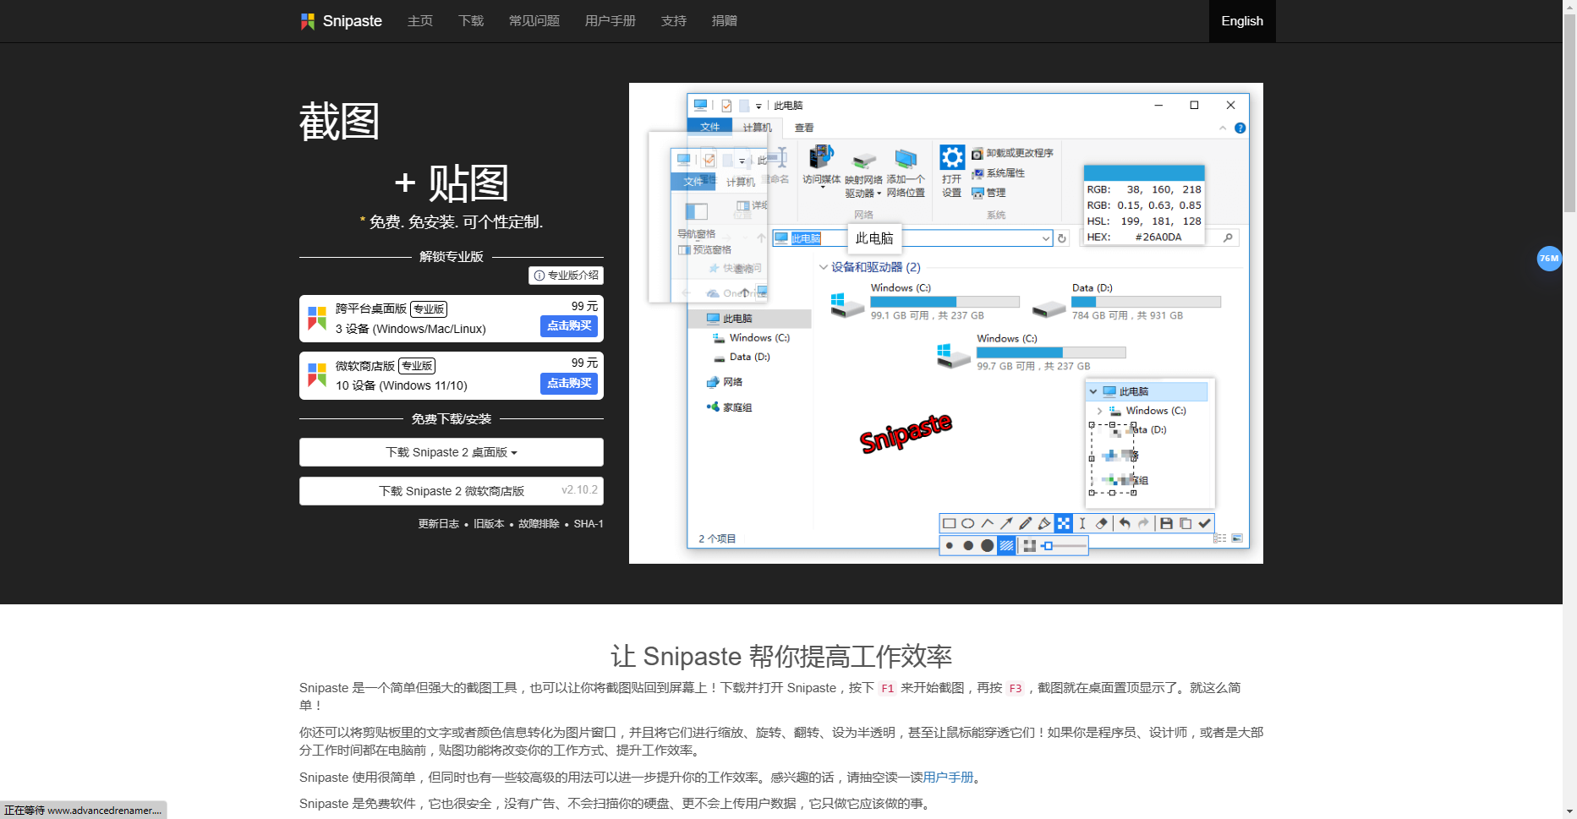Open the 专业版介绍 info button
This screenshot has height=819, width=1577.
pyautogui.click(x=566, y=276)
